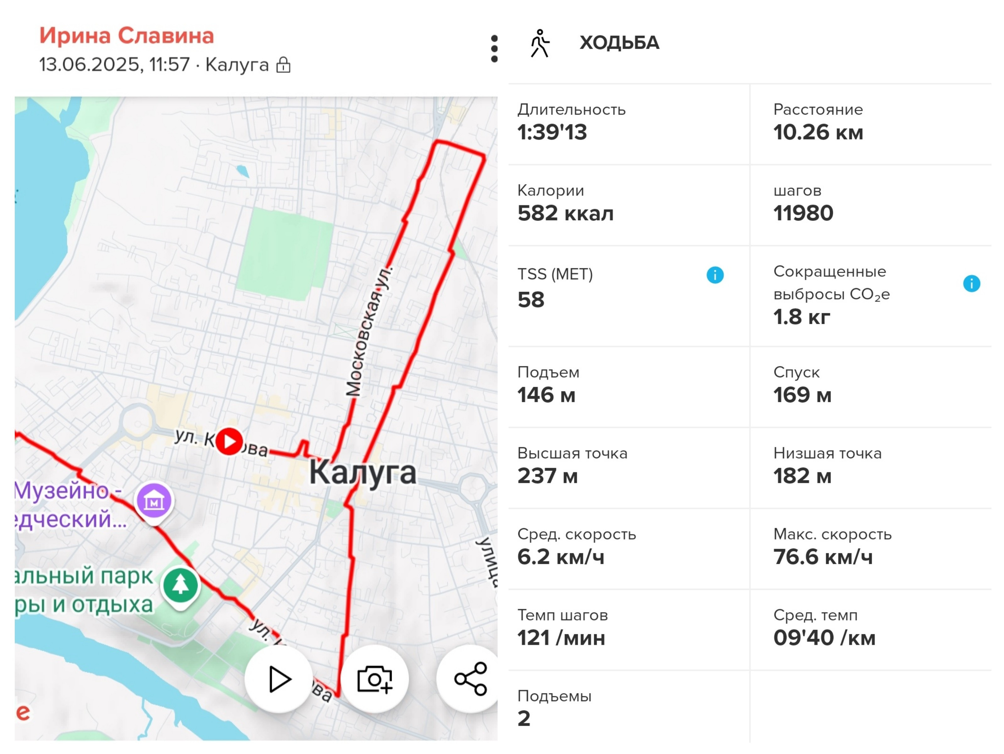1004x754 pixels.
Task: Click the red route start marker
Action: click(229, 441)
